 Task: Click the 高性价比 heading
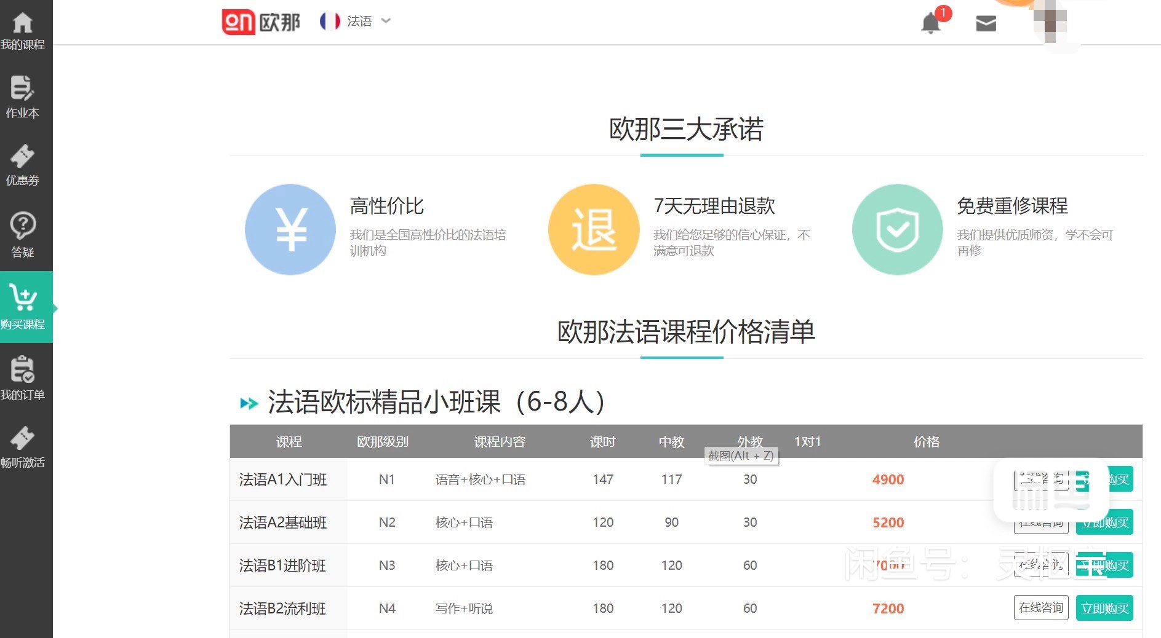pos(386,205)
